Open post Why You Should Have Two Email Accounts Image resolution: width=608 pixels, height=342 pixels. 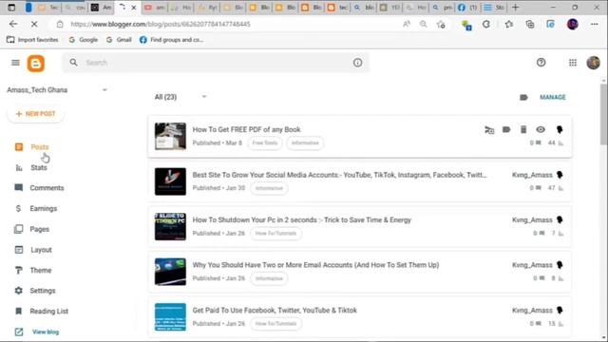(315, 265)
